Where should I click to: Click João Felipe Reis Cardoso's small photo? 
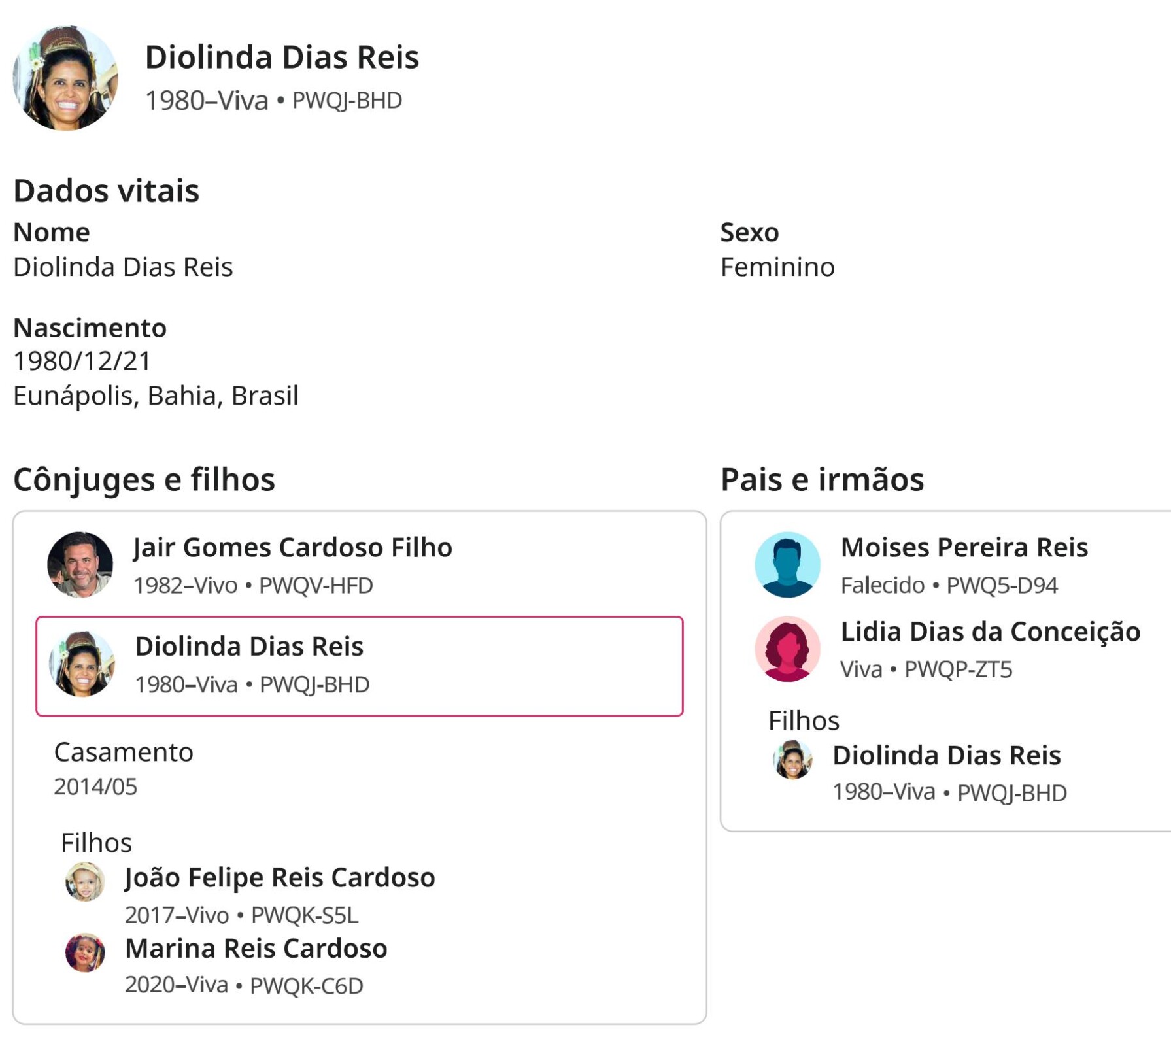[x=85, y=882]
